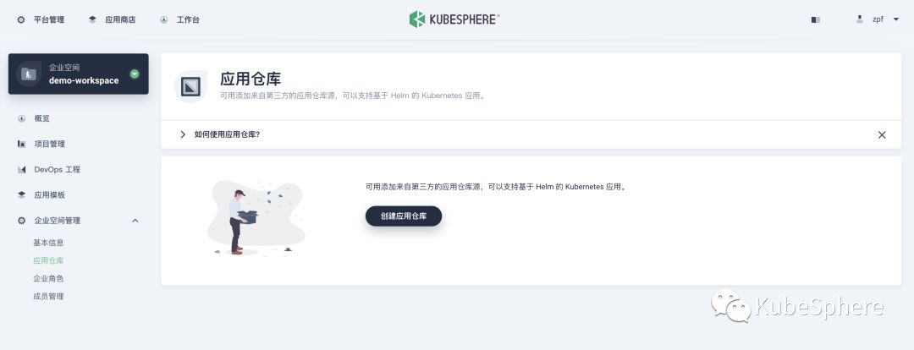914x350 pixels.
Task: Collapse the 企业空间管理 section chevron
Action: [x=135, y=221]
